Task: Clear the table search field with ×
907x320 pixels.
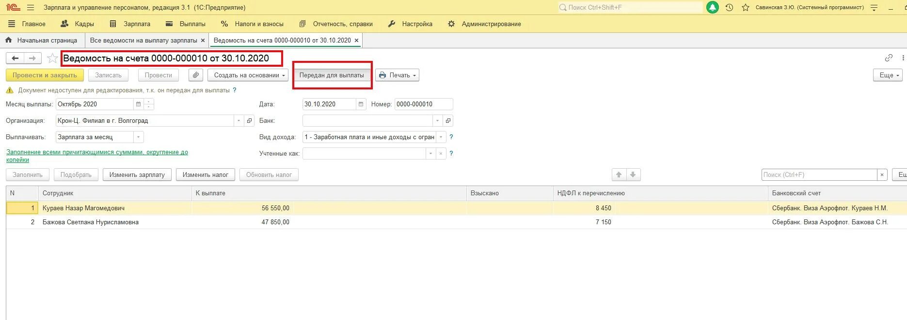Action: (x=882, y=175)
